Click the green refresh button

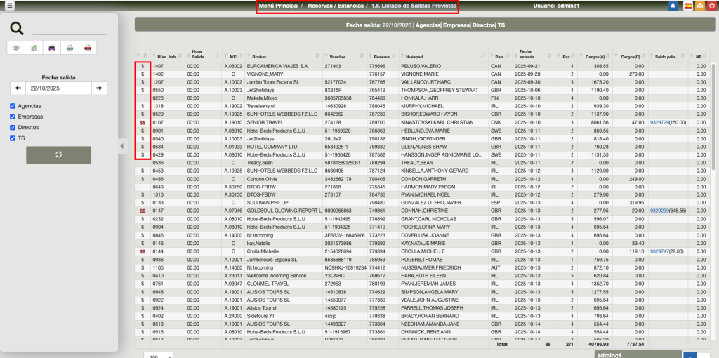tap(58, 154)
